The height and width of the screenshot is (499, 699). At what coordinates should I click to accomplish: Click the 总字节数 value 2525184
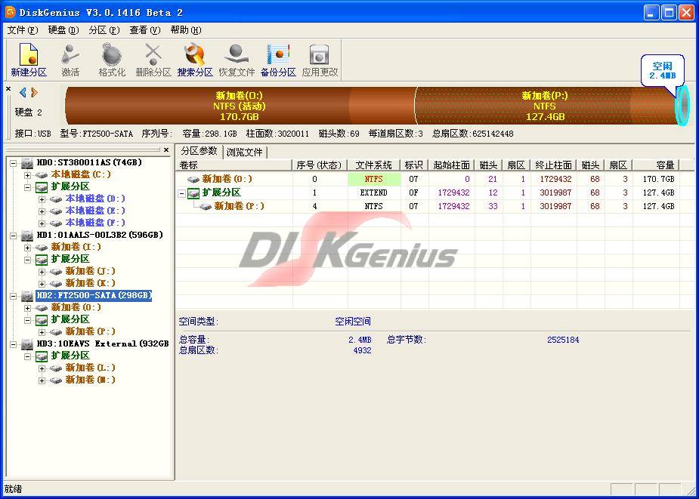coord(563,340)
